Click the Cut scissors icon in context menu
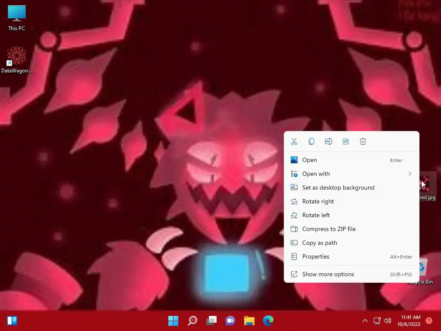The image size is (441, 331). [x=294, y=141]
